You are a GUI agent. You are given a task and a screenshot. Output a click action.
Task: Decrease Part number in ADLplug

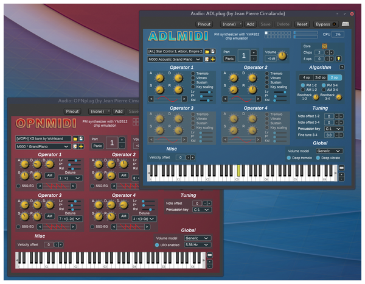[x=254, y=59]
